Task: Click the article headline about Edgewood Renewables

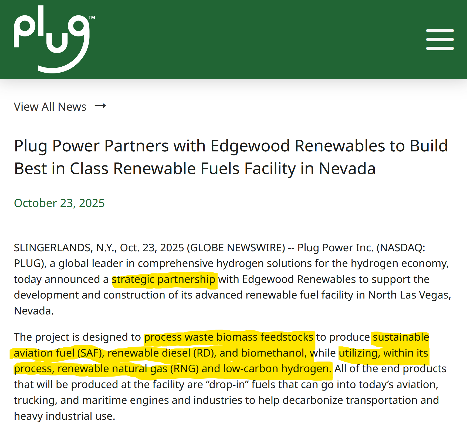Action: pyautogui.click(x=231, y=157)
